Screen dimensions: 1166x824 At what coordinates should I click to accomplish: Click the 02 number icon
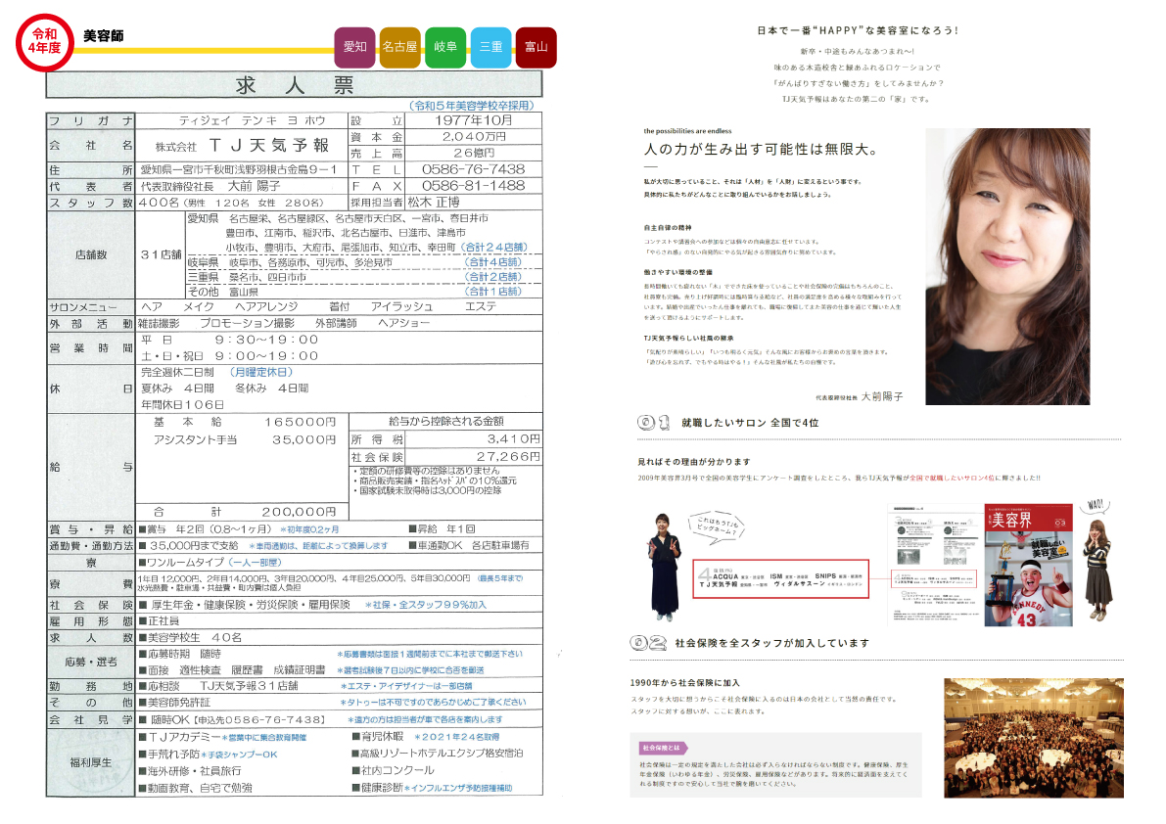pyautogui.click(x=648, y=643)
